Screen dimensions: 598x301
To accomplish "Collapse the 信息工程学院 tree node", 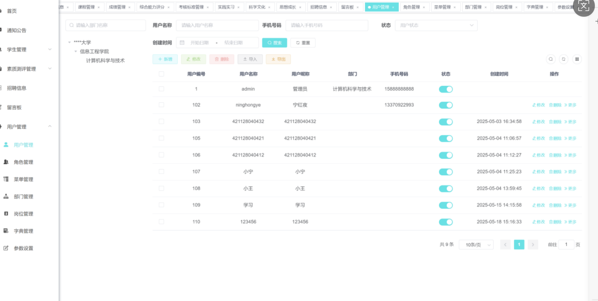I will [x=76, y=52].
